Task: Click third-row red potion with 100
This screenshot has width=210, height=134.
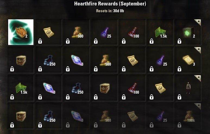Action: 133,88
